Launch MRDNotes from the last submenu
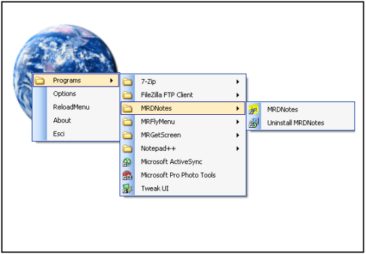The image size is (366, 254). click(283, 109)
